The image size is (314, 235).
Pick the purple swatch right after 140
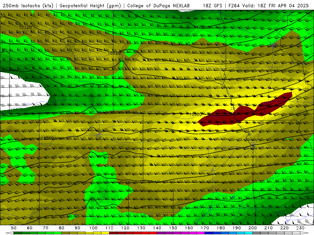(161, 233)
